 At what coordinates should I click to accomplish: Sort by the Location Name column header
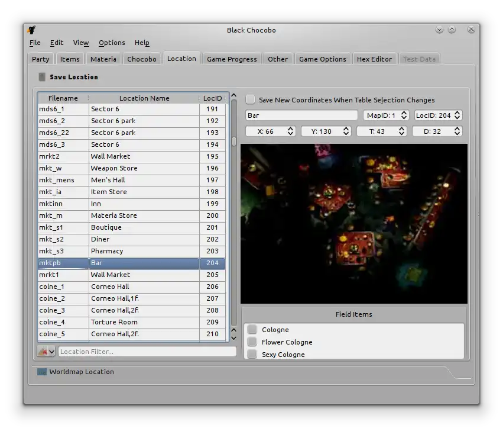point(144,98)
